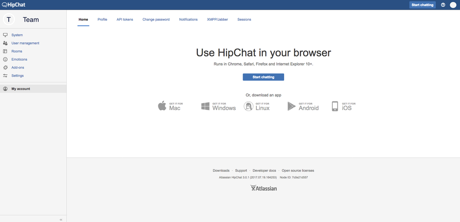Switch to the Profile tab

[x=102, y=20]
